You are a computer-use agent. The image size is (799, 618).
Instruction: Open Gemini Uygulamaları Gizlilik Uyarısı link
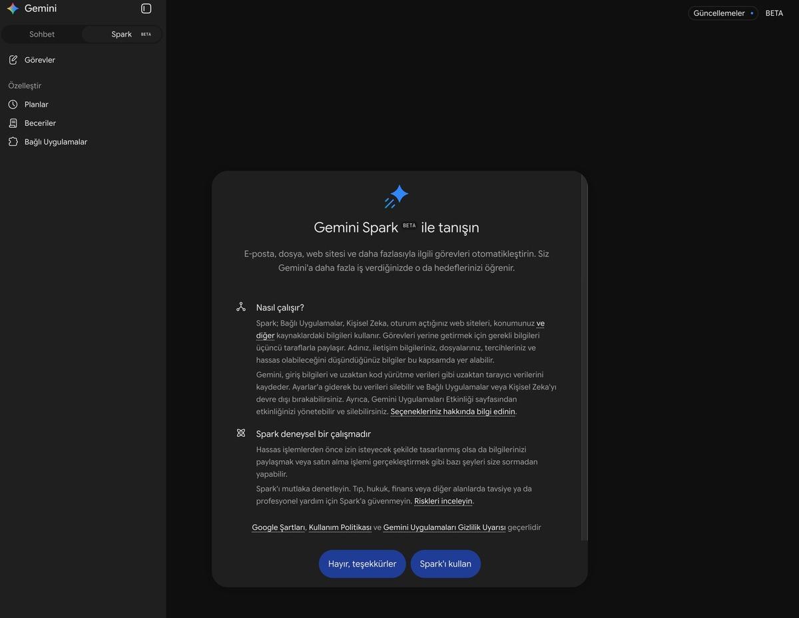[444, 527]
